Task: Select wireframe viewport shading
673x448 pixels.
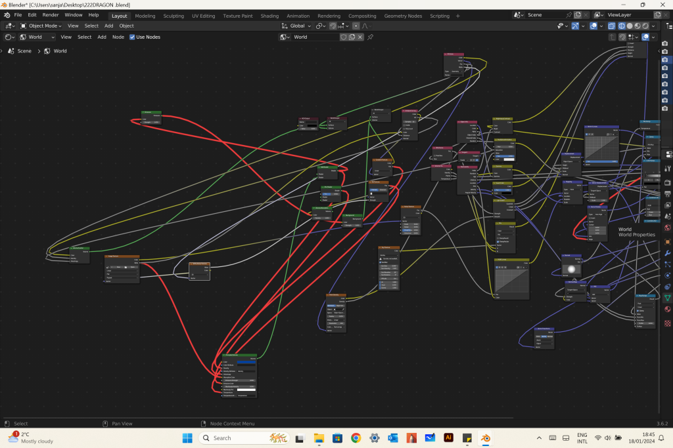Action: click(622, 26)
